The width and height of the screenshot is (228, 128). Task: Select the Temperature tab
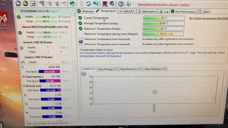[x=106, y=11]
